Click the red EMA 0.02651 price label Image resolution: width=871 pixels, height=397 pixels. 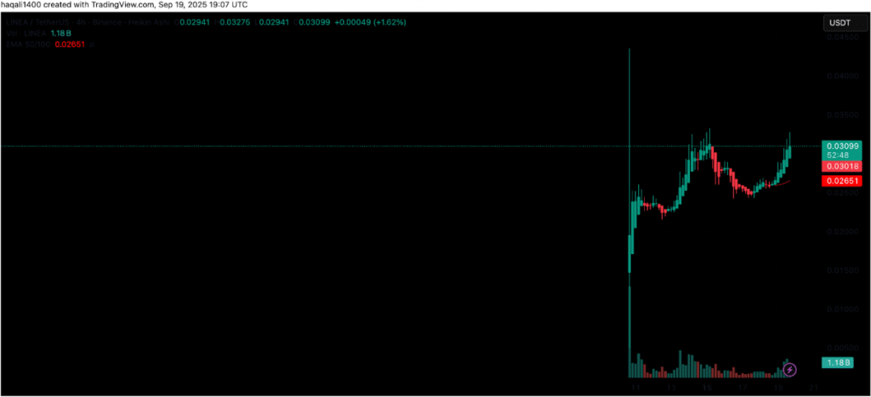coord(841,180)
